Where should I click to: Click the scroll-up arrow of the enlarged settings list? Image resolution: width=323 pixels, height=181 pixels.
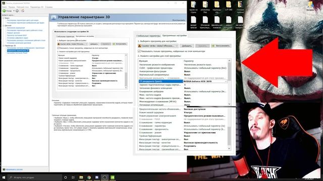[229, 61]
